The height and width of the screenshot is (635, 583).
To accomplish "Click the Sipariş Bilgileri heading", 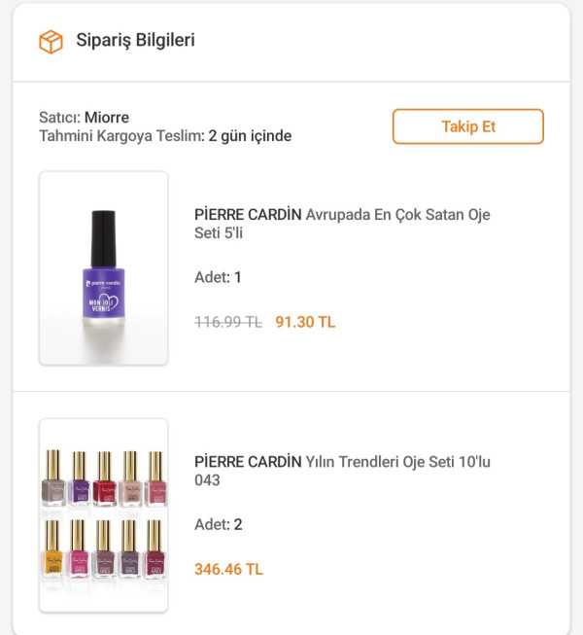I will 136,41.
